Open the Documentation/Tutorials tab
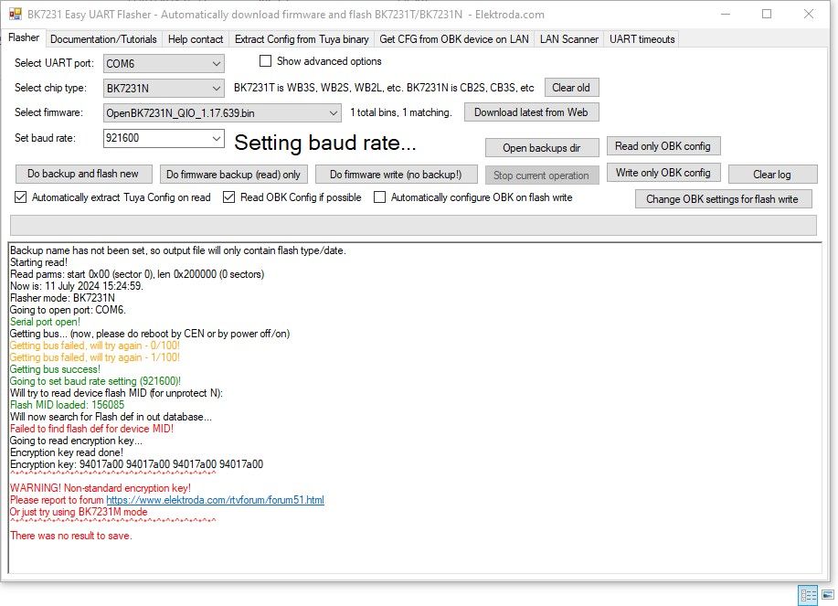The image size is (838, 606). pyautogui.click(x=103, y=39)
